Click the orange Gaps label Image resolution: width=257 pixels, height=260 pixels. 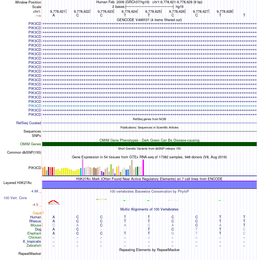(37, 213)
